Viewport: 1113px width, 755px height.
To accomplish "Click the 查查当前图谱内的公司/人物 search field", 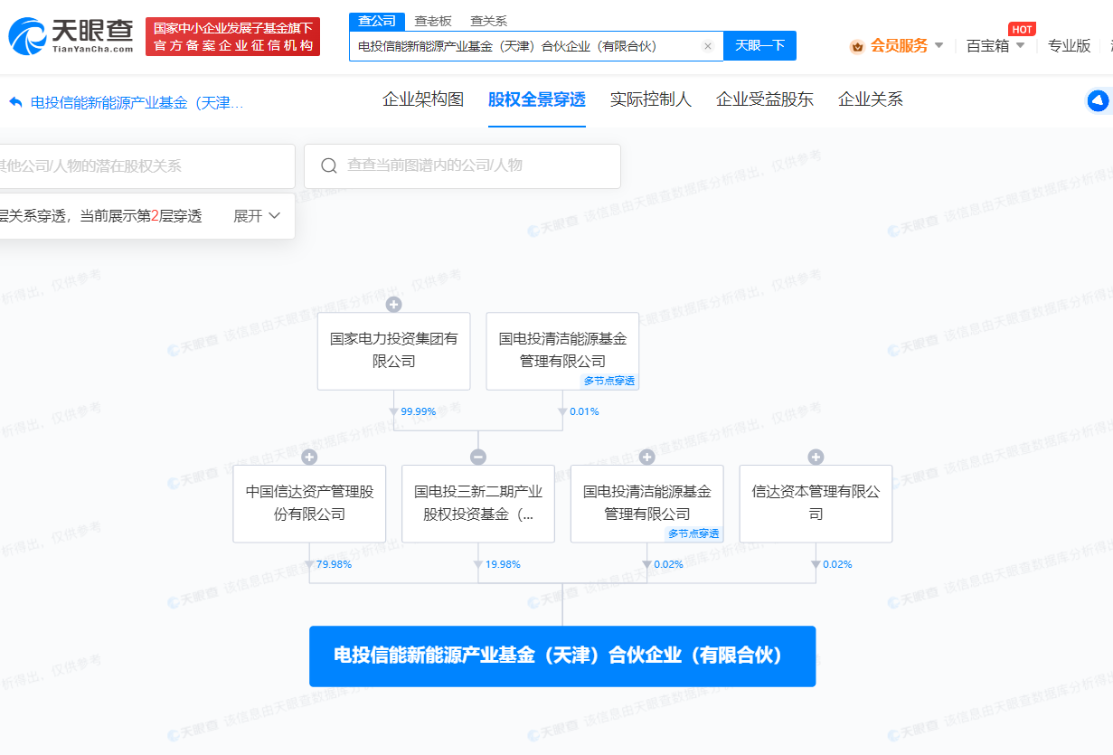I will pyautogui.click(x=462, y=165).
